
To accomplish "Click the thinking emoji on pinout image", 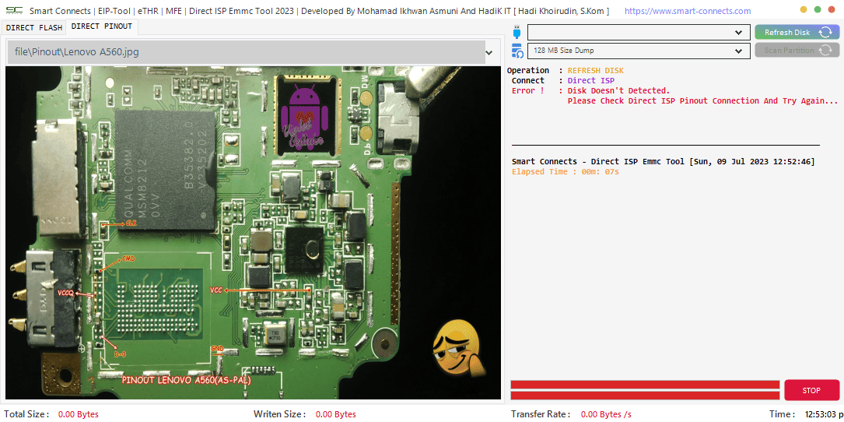I will click(454, 348).
